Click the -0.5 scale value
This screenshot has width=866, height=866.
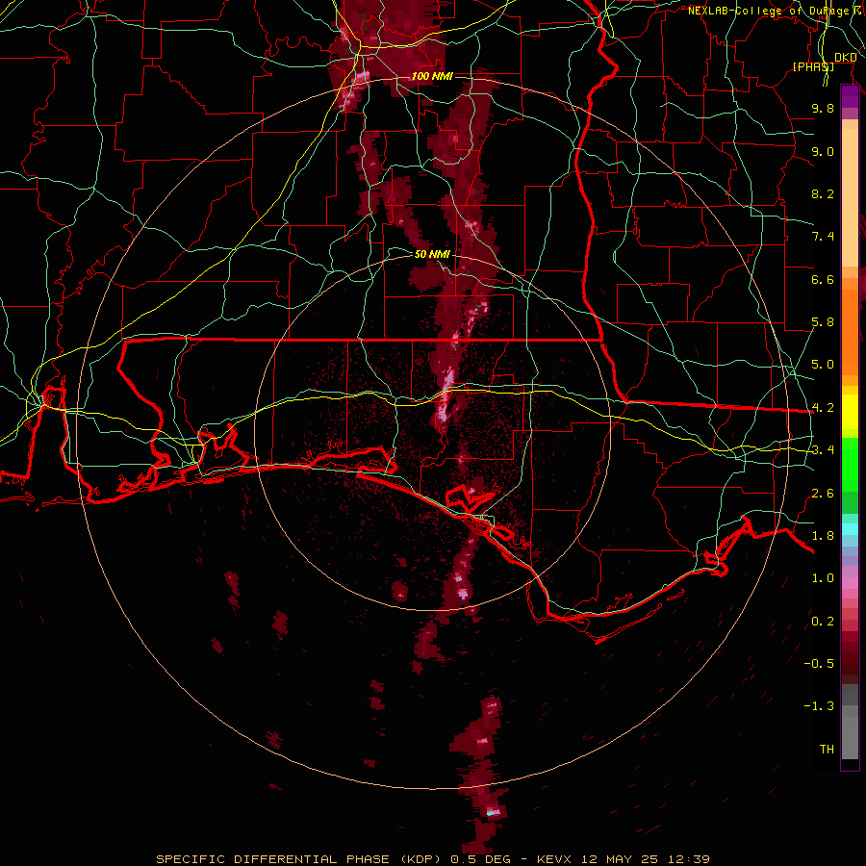(819, 664)
